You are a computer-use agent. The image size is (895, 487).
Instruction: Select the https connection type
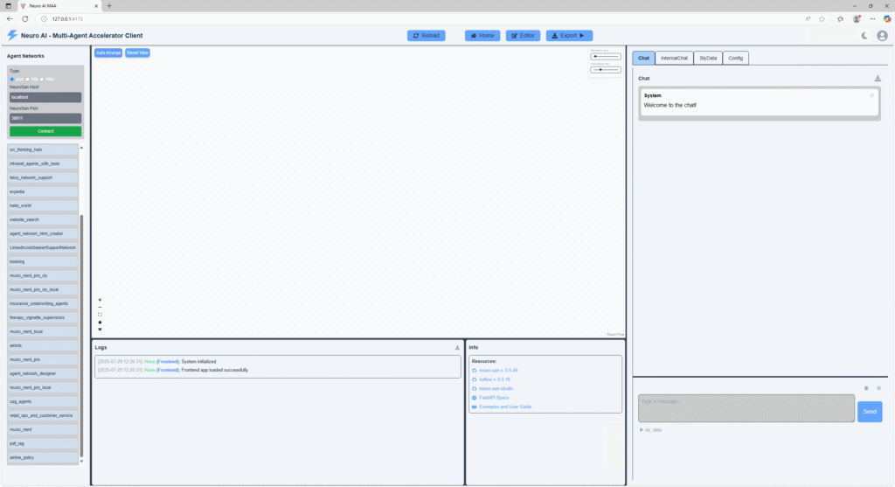coord(42,79)
